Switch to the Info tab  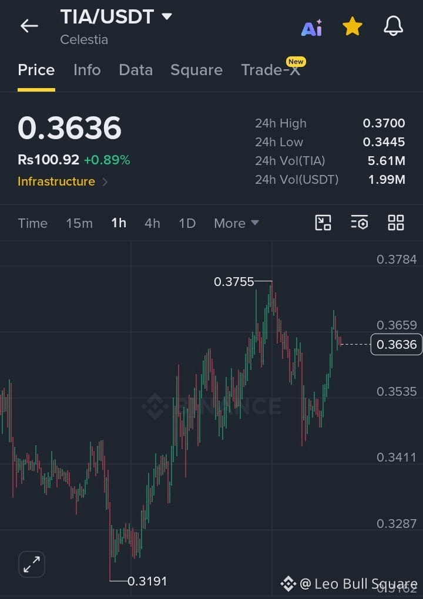(87, 70)
